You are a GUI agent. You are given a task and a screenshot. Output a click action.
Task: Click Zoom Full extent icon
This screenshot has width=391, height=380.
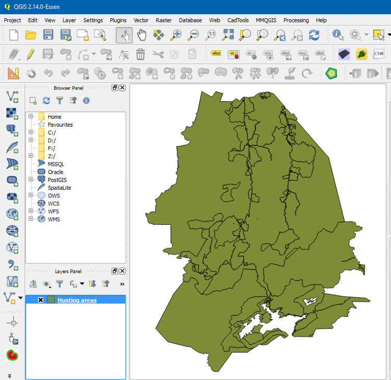[x=228, y=35]
